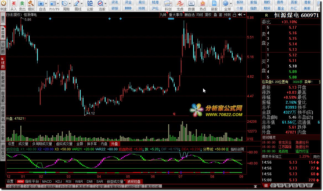Click the 板块 sector button
The width and height of the screenshot is (323, 191).
pos(240,2)
